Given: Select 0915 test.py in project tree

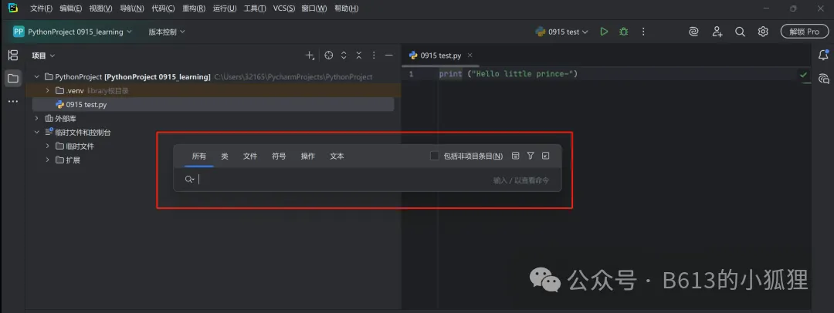Looking at the screenshot, I should tap(213, 105).
